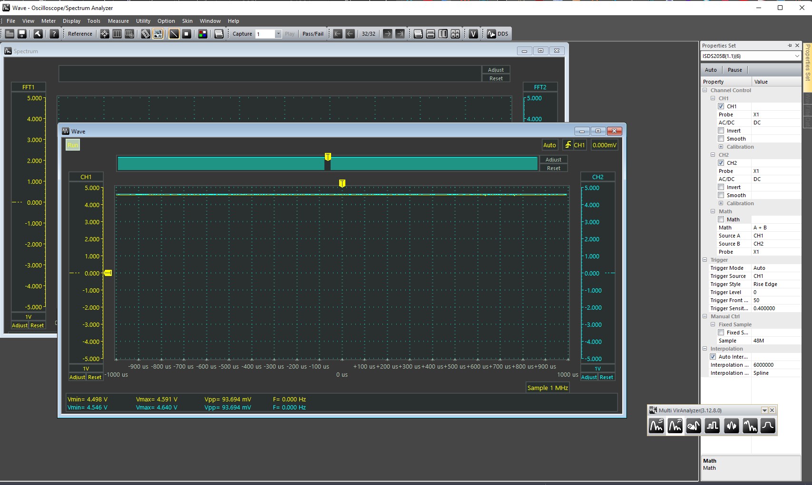This screenshot has width=812, height=485.
Task: Click the Pause button in Properties Set
Action: pyautogui.click(x=734, y=70)
